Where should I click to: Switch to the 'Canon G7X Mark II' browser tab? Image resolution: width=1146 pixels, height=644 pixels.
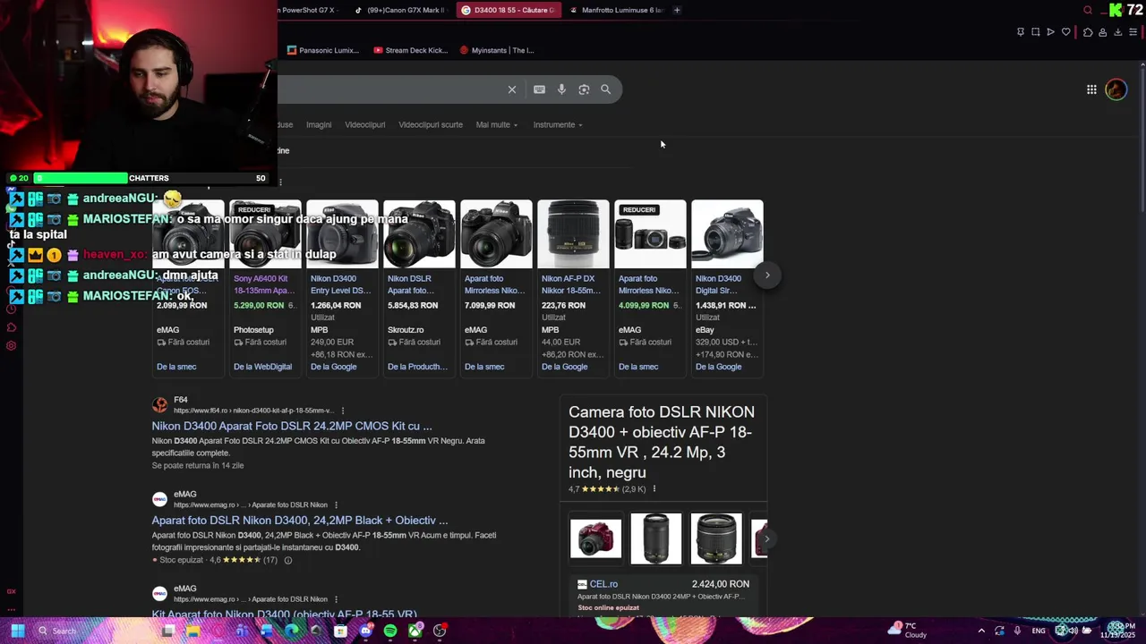400,11
